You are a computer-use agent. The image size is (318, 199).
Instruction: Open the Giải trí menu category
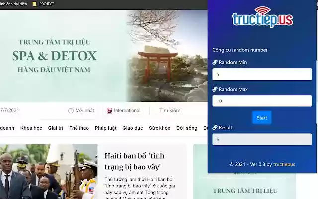[56, 128]
